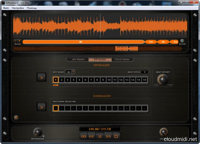Select first Riff Bank Selector slot
200x144 pixels.
click(x=56, y=108)
